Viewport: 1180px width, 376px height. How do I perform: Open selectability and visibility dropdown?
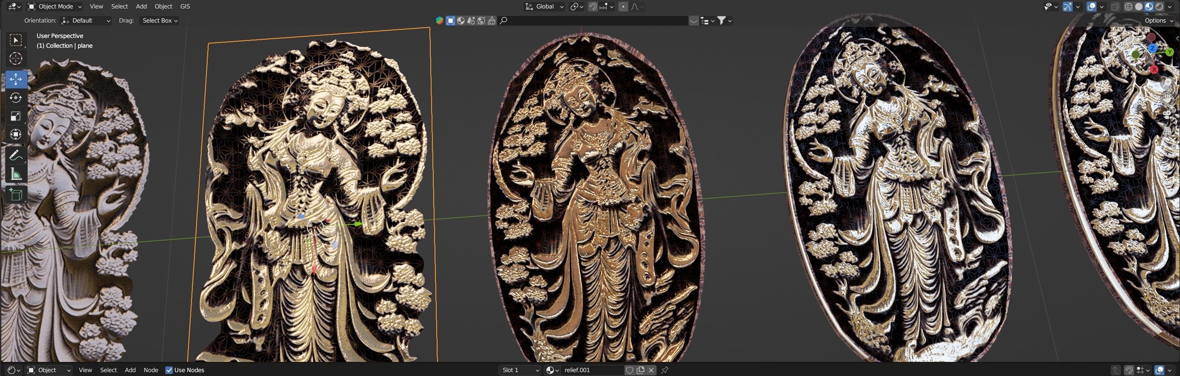1051,6
